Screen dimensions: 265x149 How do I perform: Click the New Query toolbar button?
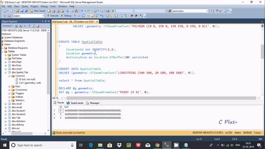(38, 11)
